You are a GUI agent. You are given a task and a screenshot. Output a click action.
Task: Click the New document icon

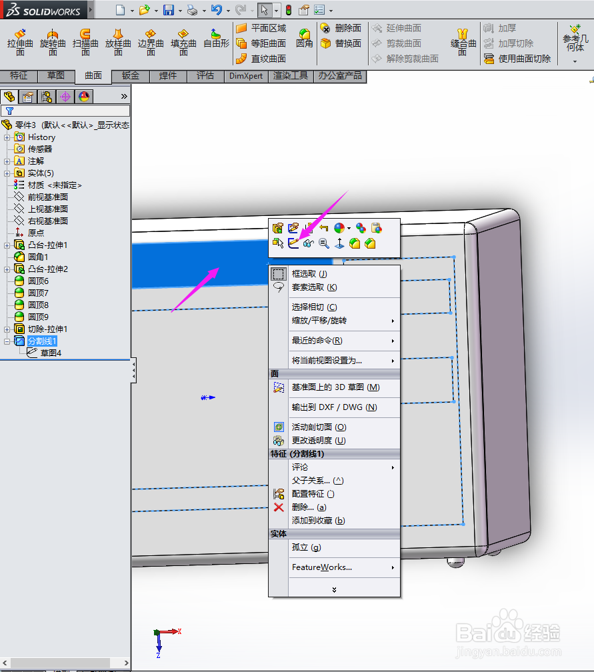[121, 10]
